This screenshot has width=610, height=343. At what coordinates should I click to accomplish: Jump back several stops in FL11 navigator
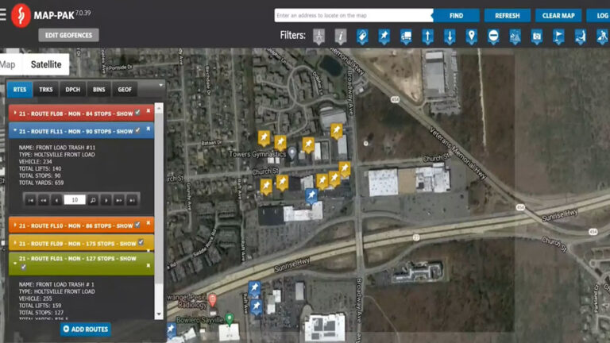click(x=44, y=200)
